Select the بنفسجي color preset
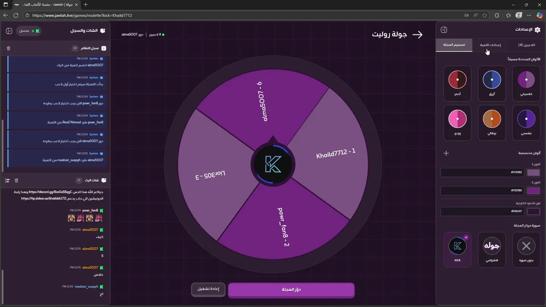This screenshot has width=546, height=307. [526, 123]
